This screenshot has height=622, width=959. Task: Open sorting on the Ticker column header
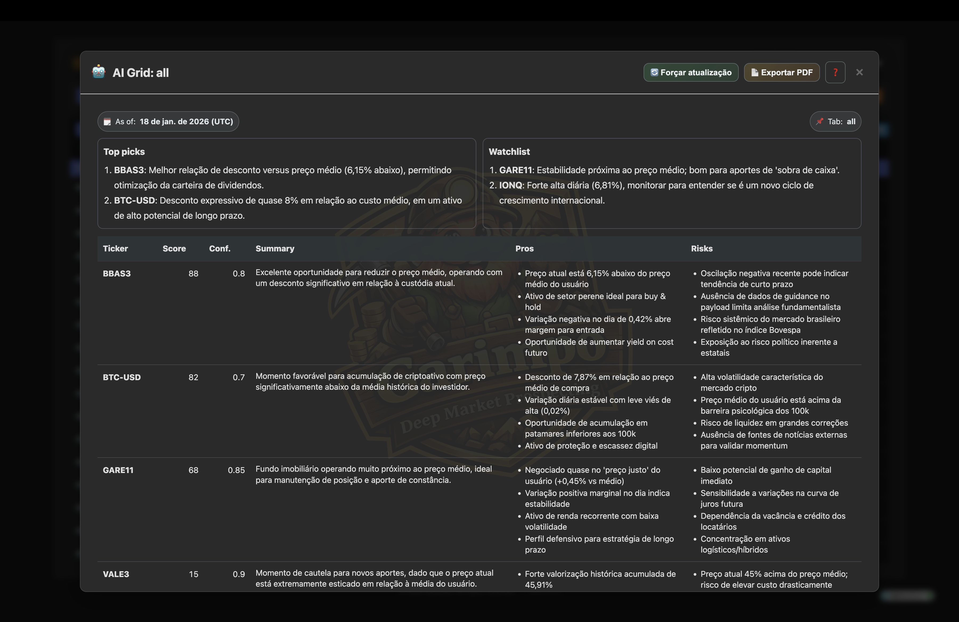[x=115, y=249]
